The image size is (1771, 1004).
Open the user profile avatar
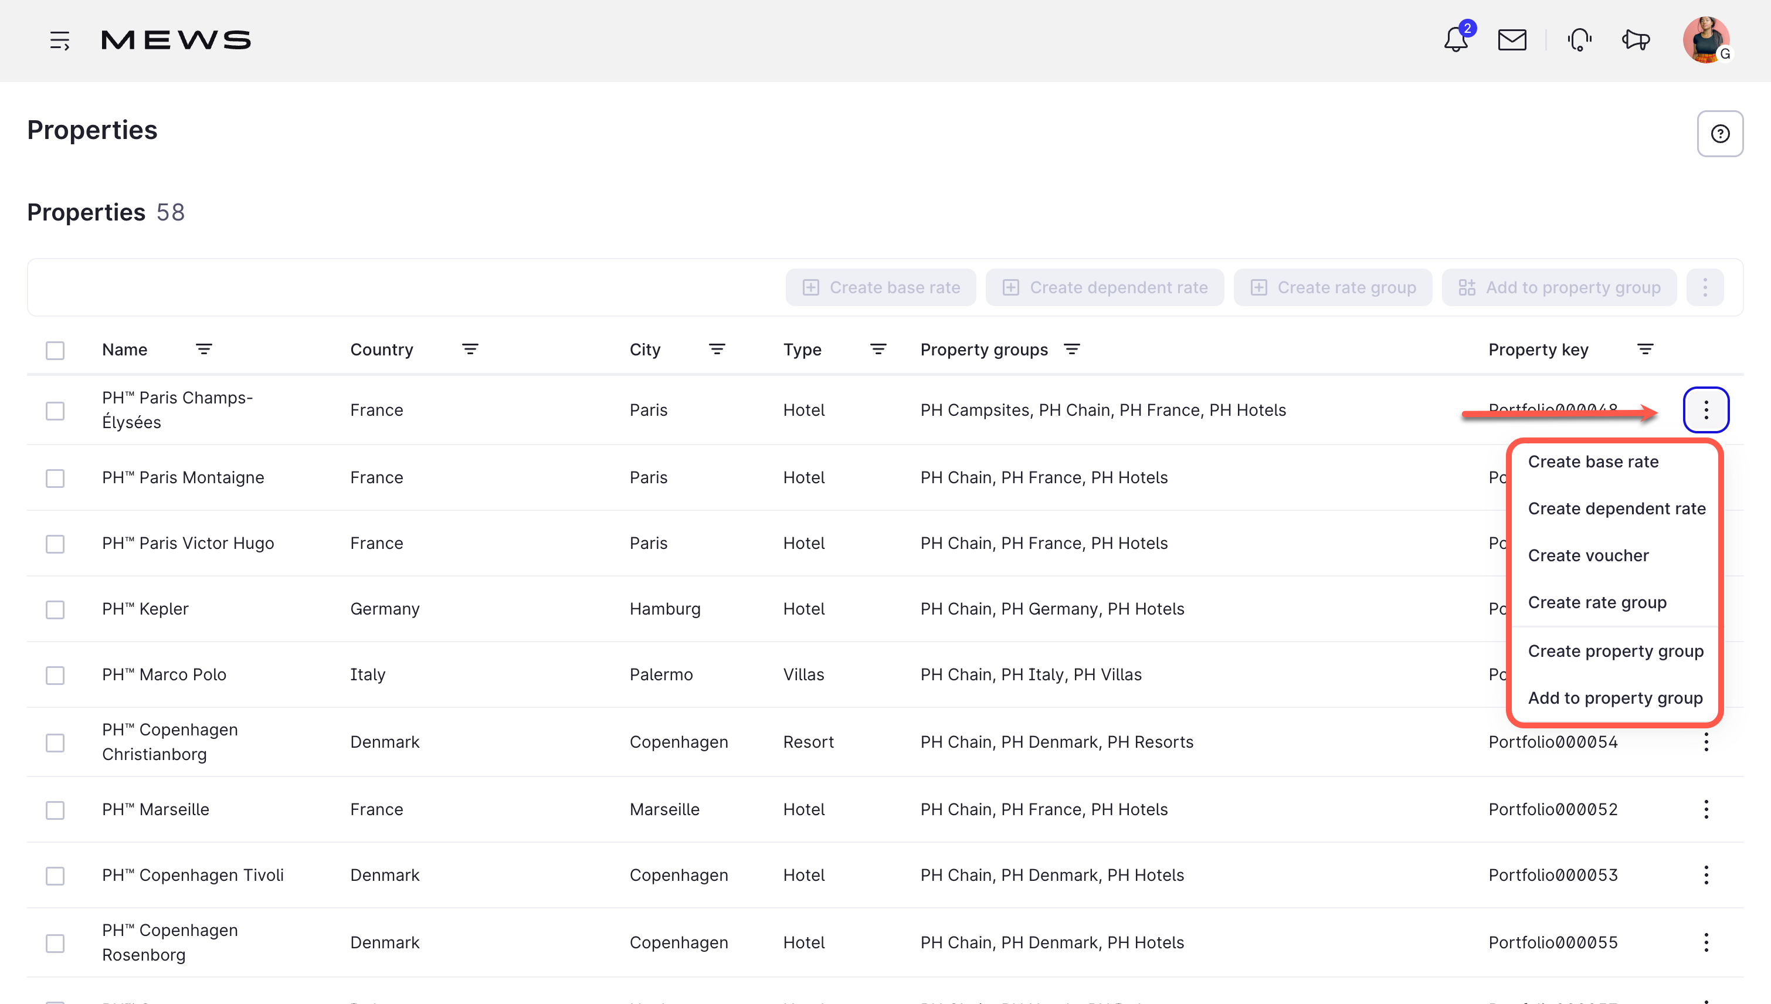click(x=1706, y=40)
